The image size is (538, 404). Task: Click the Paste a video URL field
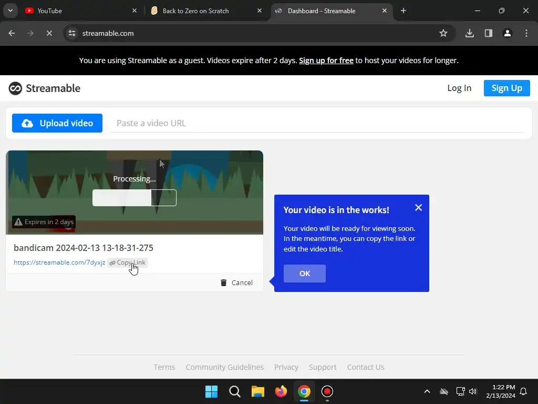[316, 123]
